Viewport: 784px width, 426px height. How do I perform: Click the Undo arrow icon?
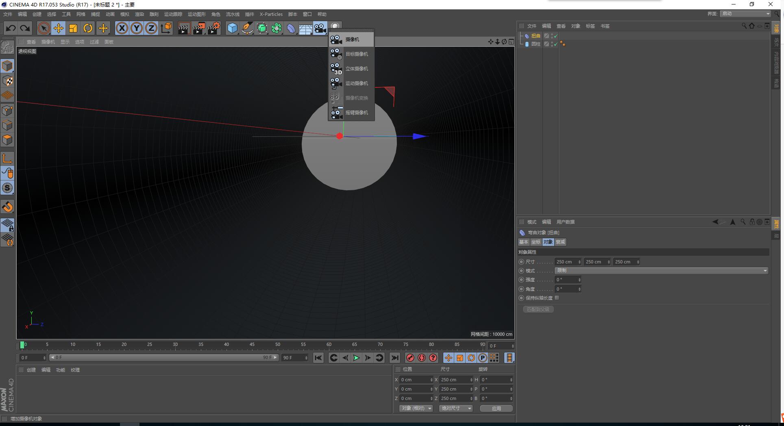pos(11,28)
